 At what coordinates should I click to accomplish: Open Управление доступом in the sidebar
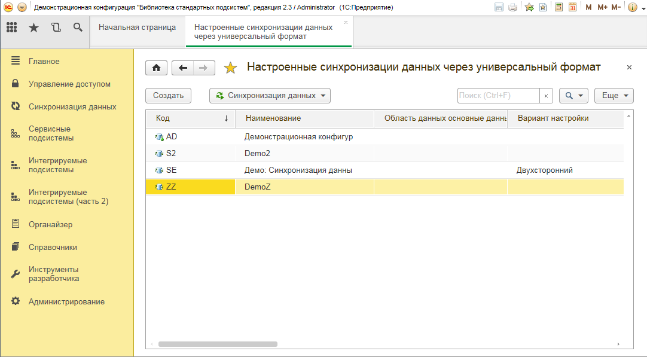(x=69, y=84)
